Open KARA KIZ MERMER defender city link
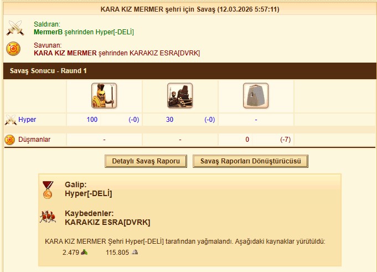377x272 pixels. coord(65,53)
